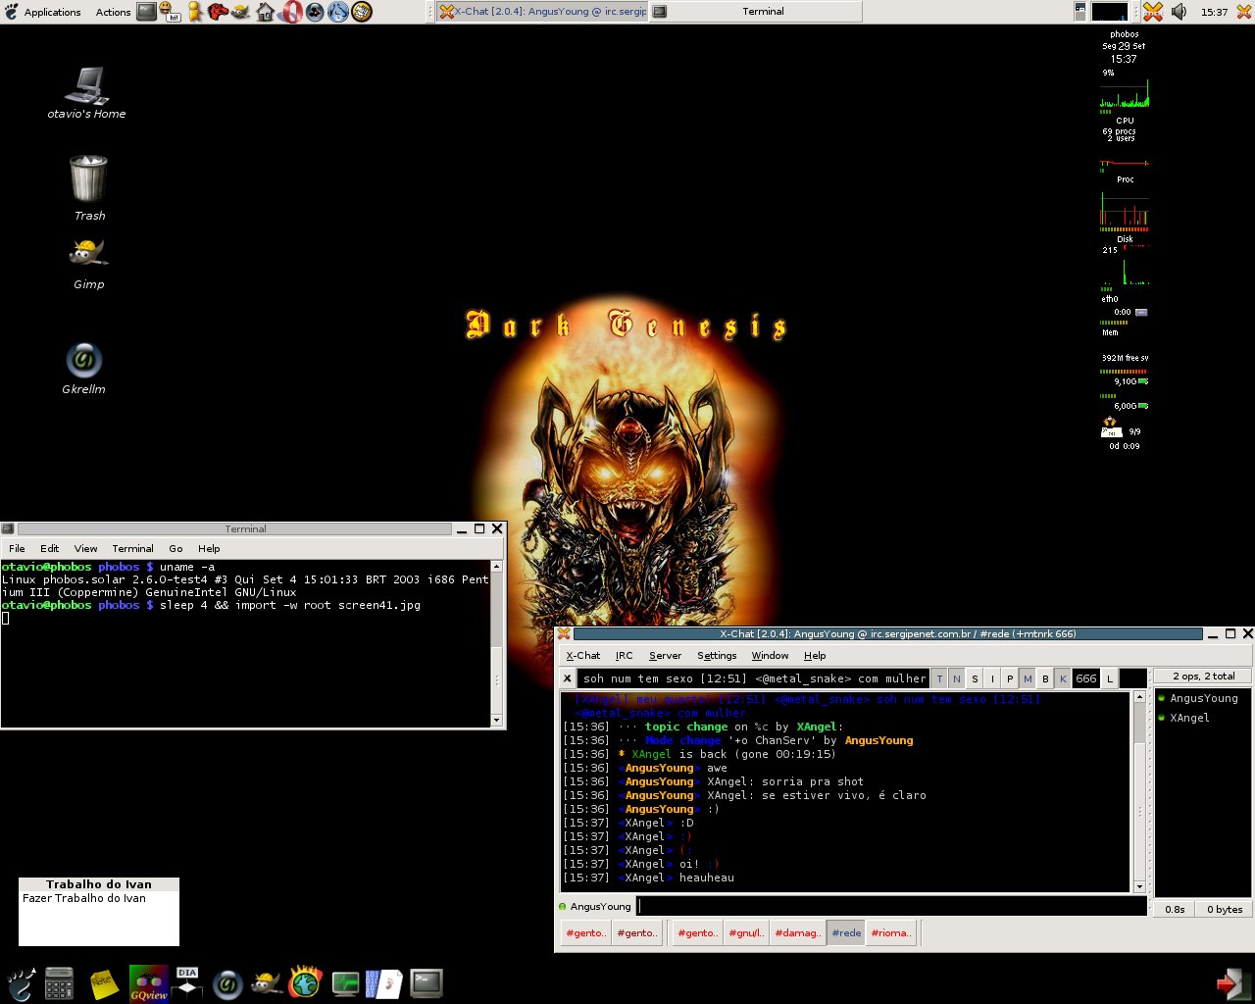Launch the smiley 'hi!' chat icon

(170, 12)
